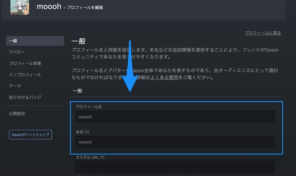Click the Steamポイントショップ button
Image resolution: width=296 pixels, height=176 pixels.
pos(30,135)
